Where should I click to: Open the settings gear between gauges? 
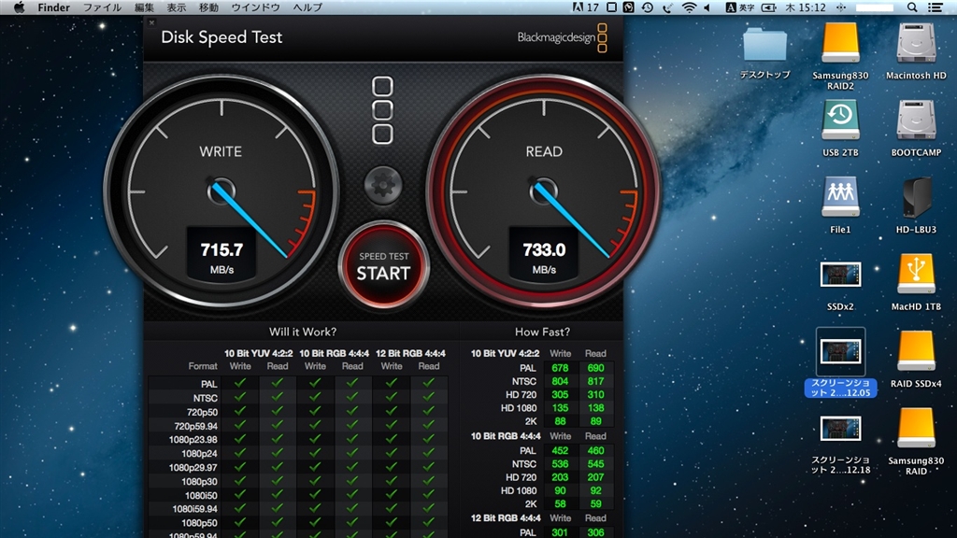point(383,185)
